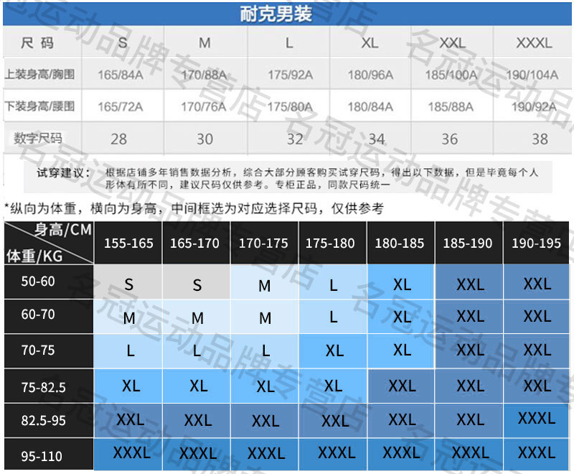Click numeric size 36
Viewport: 574px width, 474px height.
point(450,139)
